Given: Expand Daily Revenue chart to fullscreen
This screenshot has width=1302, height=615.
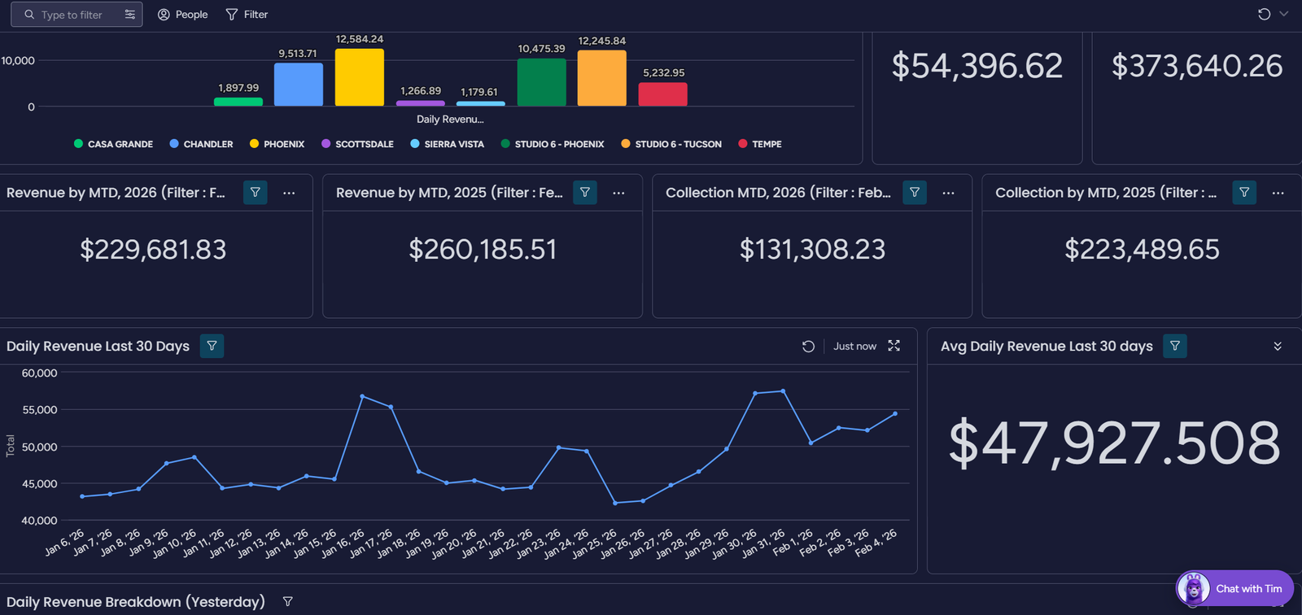Looking at the screenshot, I should click(x=894, y=346).
